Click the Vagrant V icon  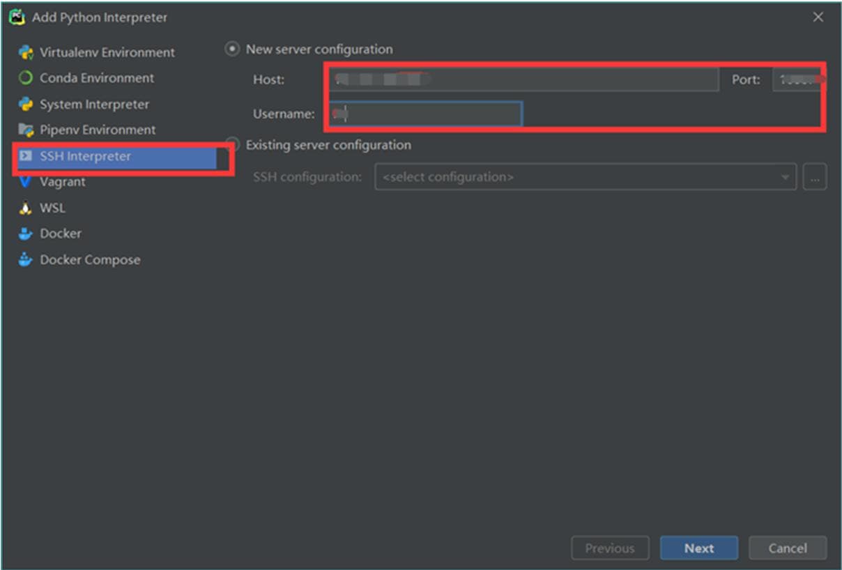pyautogui.click(x=26, y=182)
